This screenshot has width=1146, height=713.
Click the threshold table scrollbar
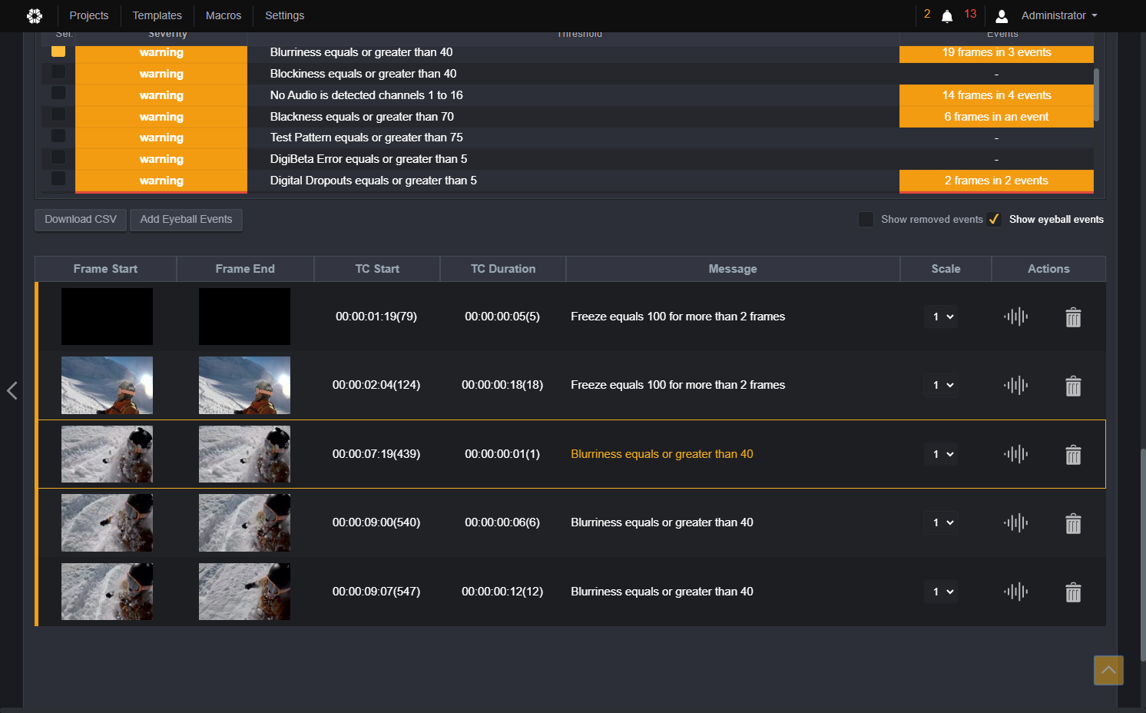(x=1096, y=95)
